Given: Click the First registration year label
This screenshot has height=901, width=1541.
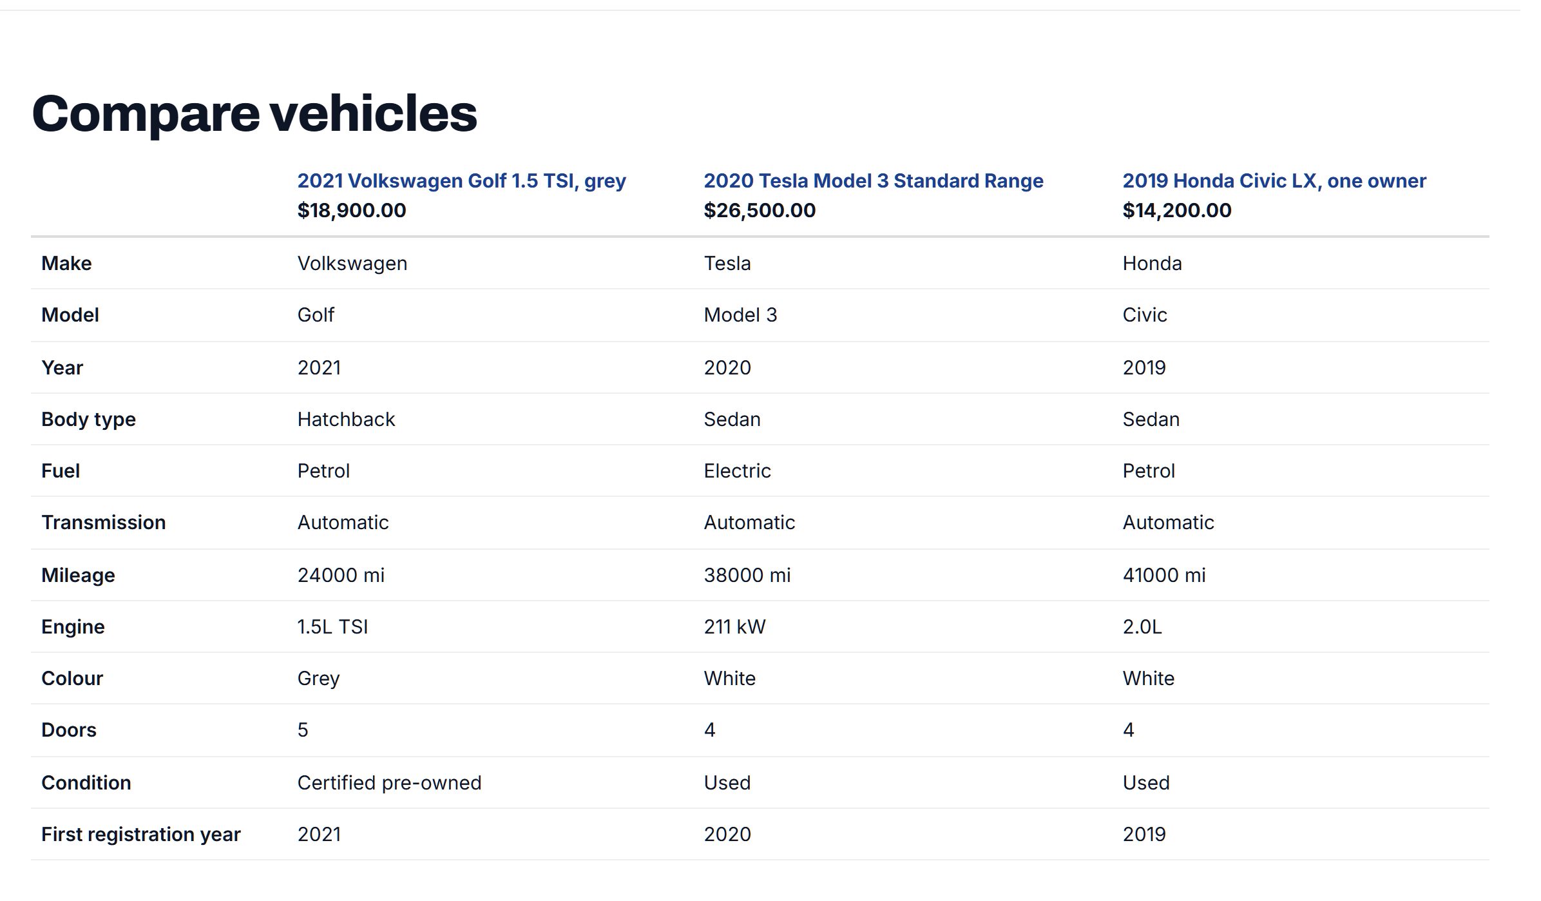Looking at the screenshot, I should 141,835.
